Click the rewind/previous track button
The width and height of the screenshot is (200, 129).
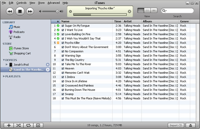tap(10, 11)
